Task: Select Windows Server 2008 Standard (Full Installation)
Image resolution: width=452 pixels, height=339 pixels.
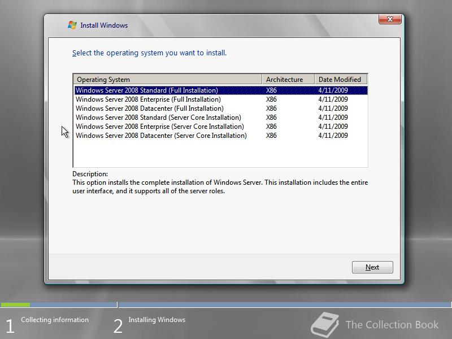Action: coord(221,90)
